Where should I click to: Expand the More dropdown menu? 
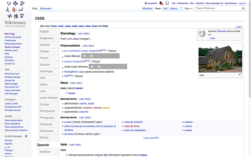pyautogui.click(x=188, y=8)
